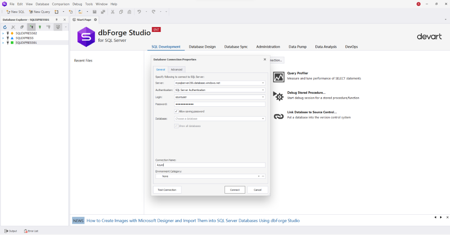
Task: Close the news bar
Action: (x=447, y=217)
